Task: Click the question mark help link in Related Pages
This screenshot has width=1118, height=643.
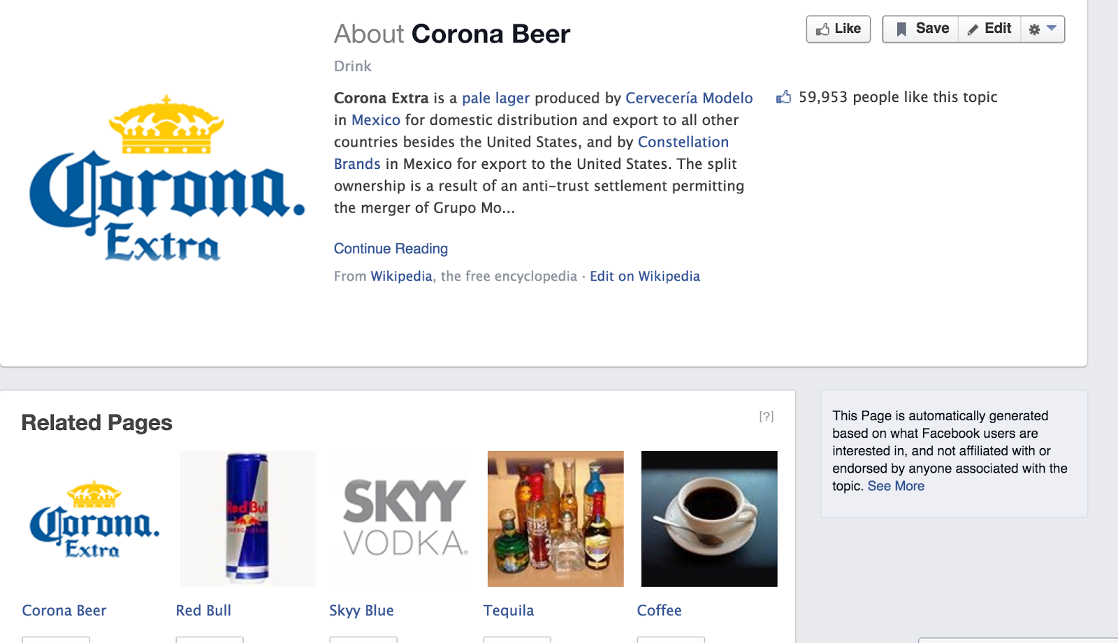Action: [767, 416]
